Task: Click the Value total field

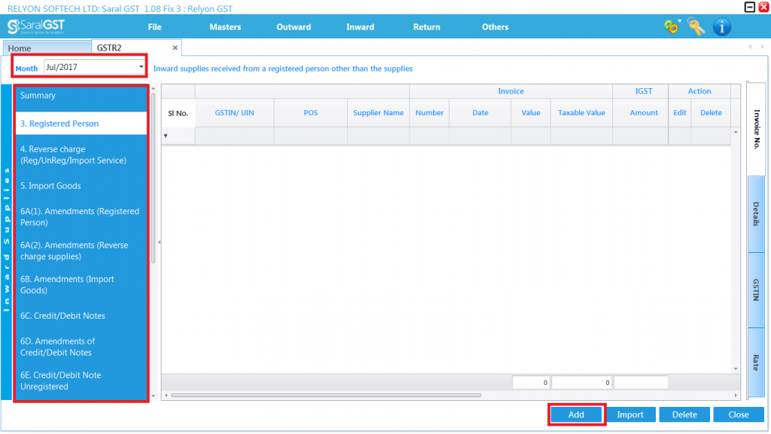Action: click(x=531, y=382)
